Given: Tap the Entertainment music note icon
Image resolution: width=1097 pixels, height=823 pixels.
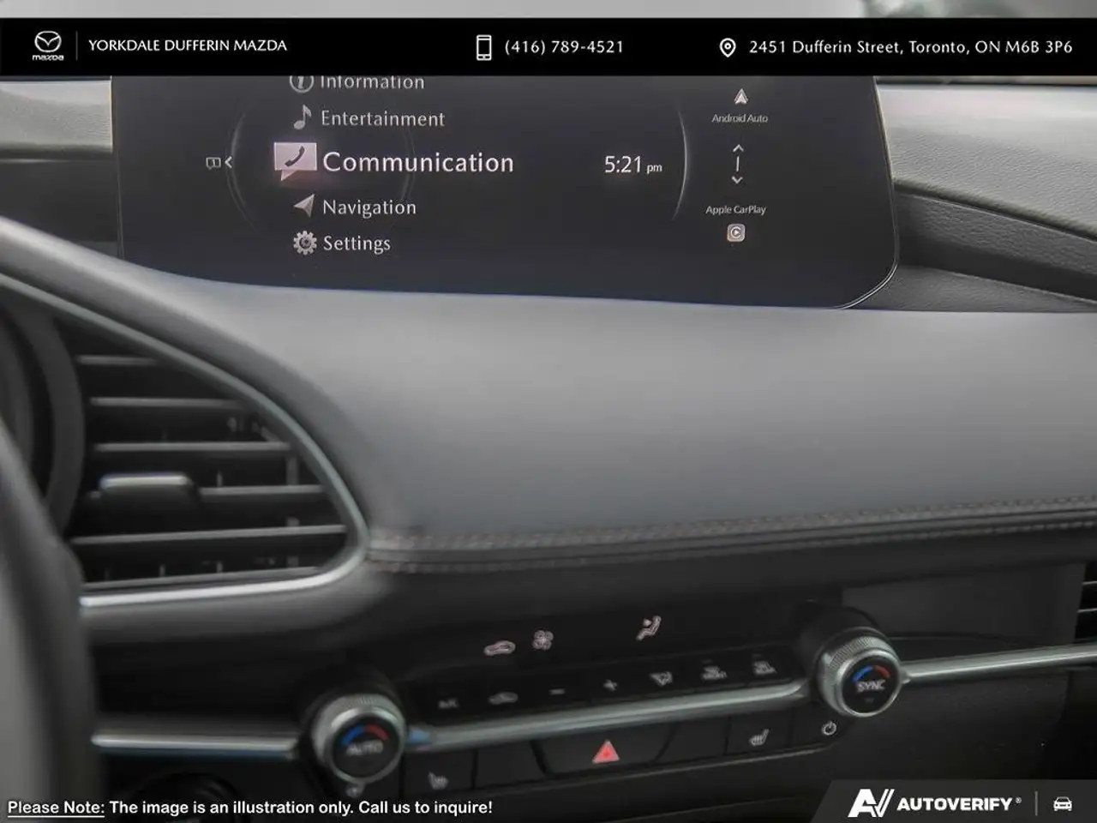Looking at the screenshot, I should (x=302, y=117).
